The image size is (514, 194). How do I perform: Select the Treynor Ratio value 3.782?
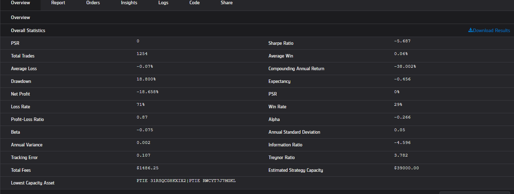(401, 155)
